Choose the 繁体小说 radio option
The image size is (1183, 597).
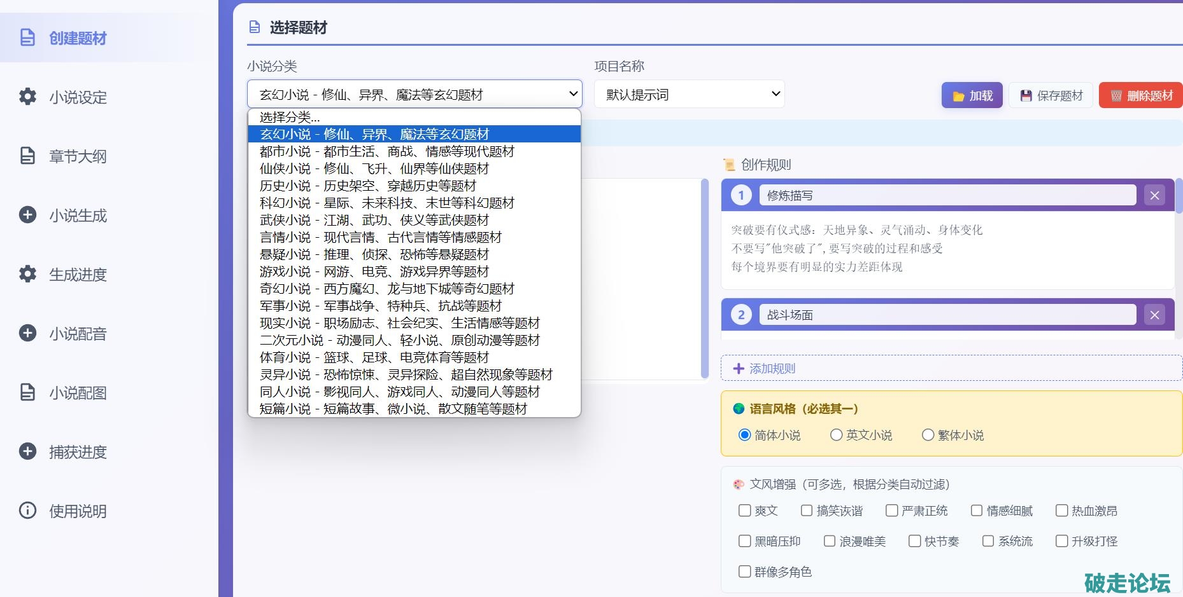[928, 435]
